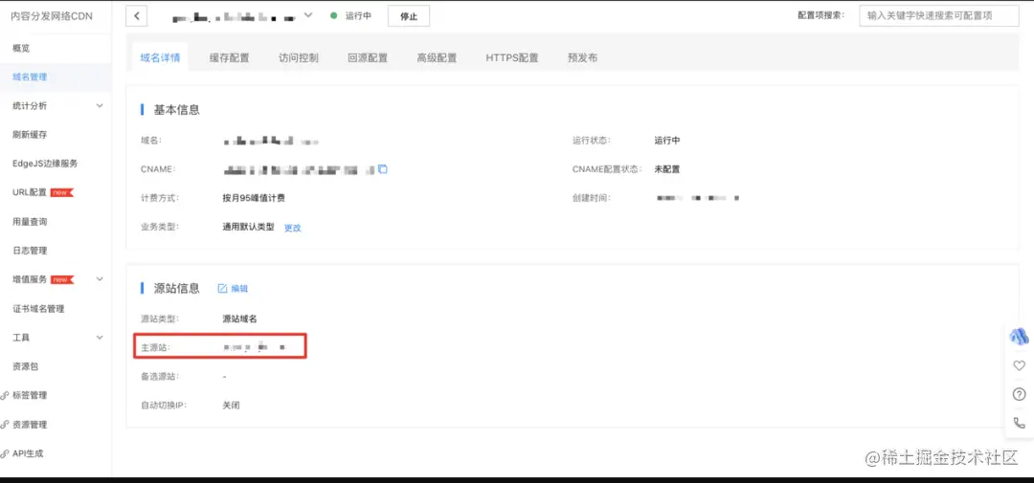
Task: Click the 按月95峰值计费 value
Action: [x=254, y=198]
